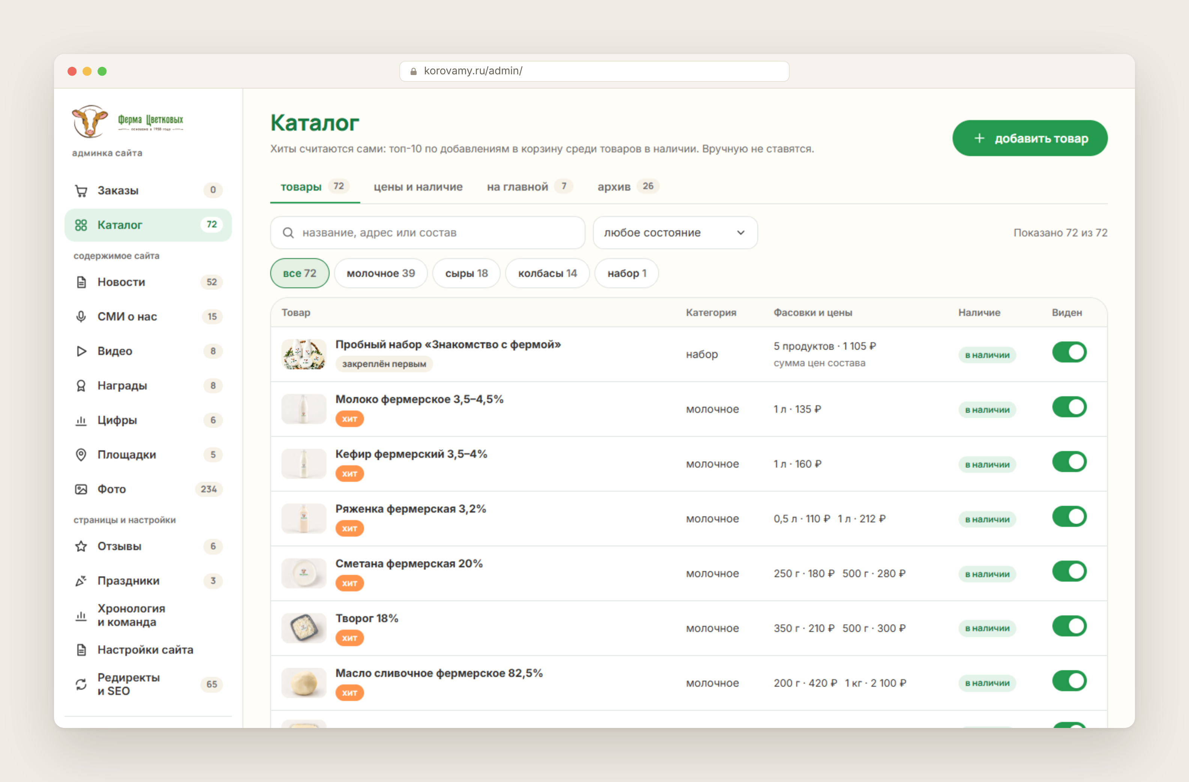This screenshot has height=782, width=1189.
Task: Open the Video play icon
Action: (81, 351)
